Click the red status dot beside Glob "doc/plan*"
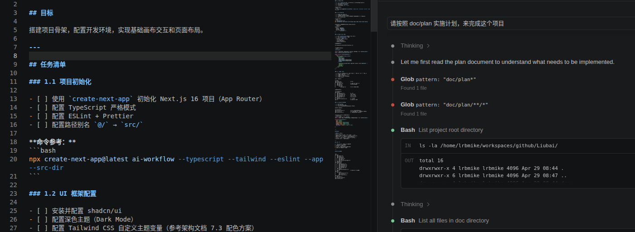 point(393,80)
